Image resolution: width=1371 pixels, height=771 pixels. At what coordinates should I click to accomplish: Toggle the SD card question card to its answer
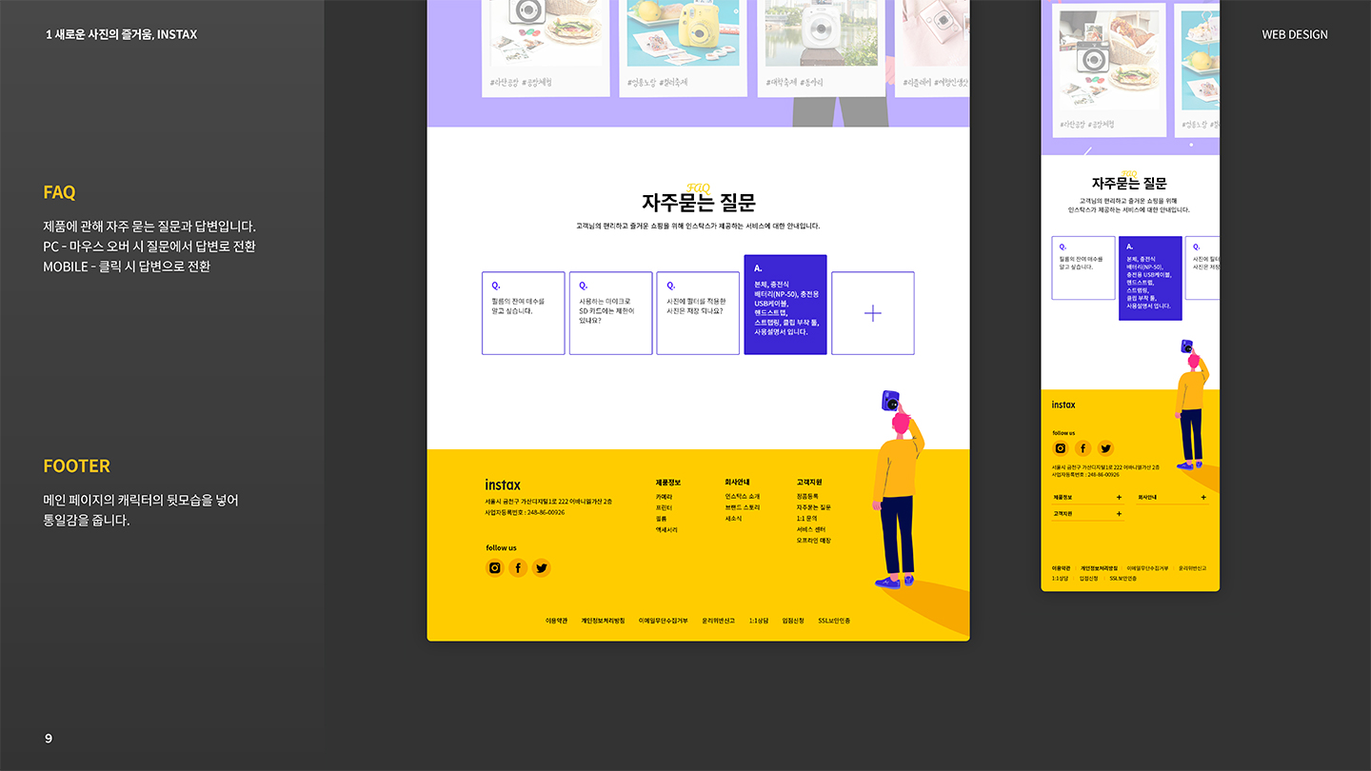[610, 313]
